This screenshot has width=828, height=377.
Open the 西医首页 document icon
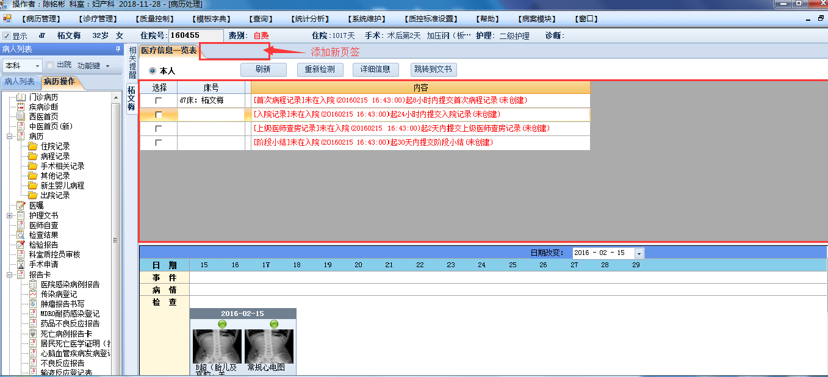point(21,117)
